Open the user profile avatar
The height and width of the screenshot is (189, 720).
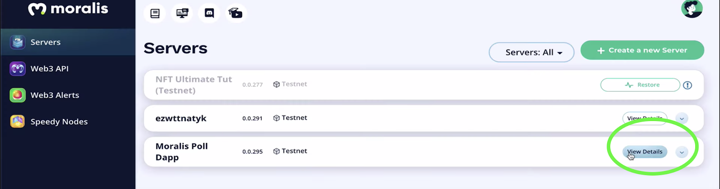[692, 8]
